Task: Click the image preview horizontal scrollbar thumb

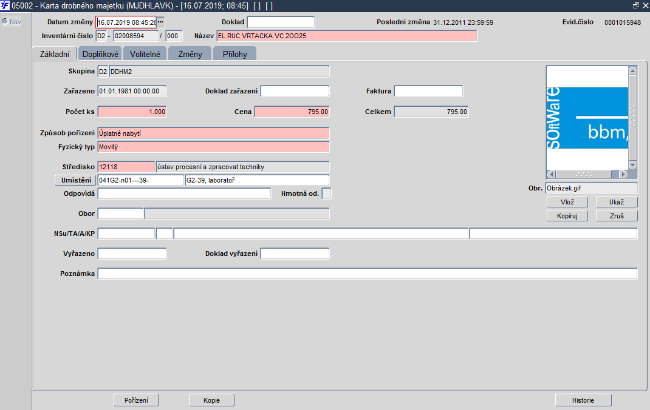Action: pyautogui.click(x=583, y=174)
